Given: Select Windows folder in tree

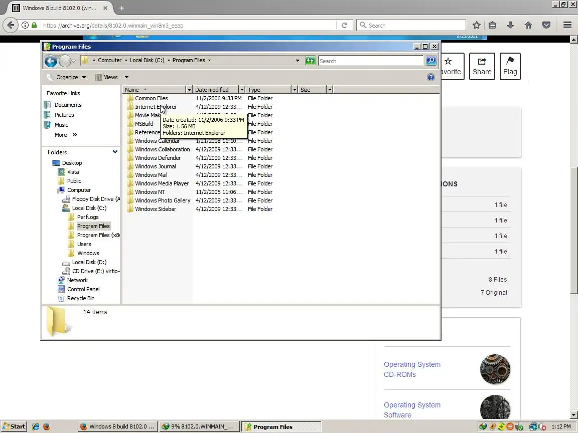Looking at the screenshot, I should (88, 253).
